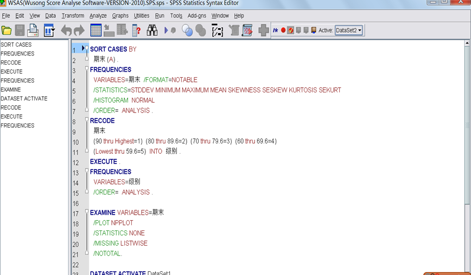Click the VARIABLES=级别 line
The height and width of the screenshot is (275, 471).
[x=117, y=182]
